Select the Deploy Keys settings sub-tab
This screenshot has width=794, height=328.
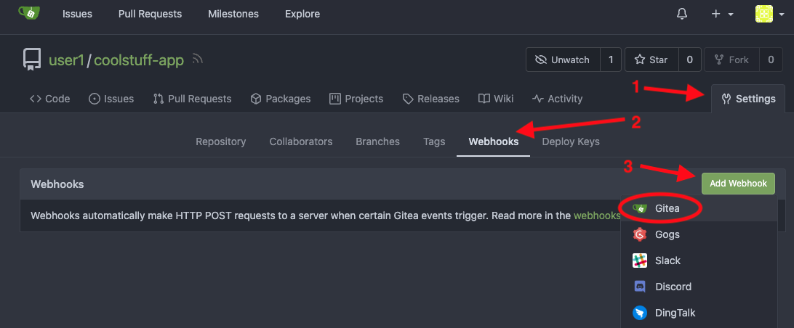(571, 142)
